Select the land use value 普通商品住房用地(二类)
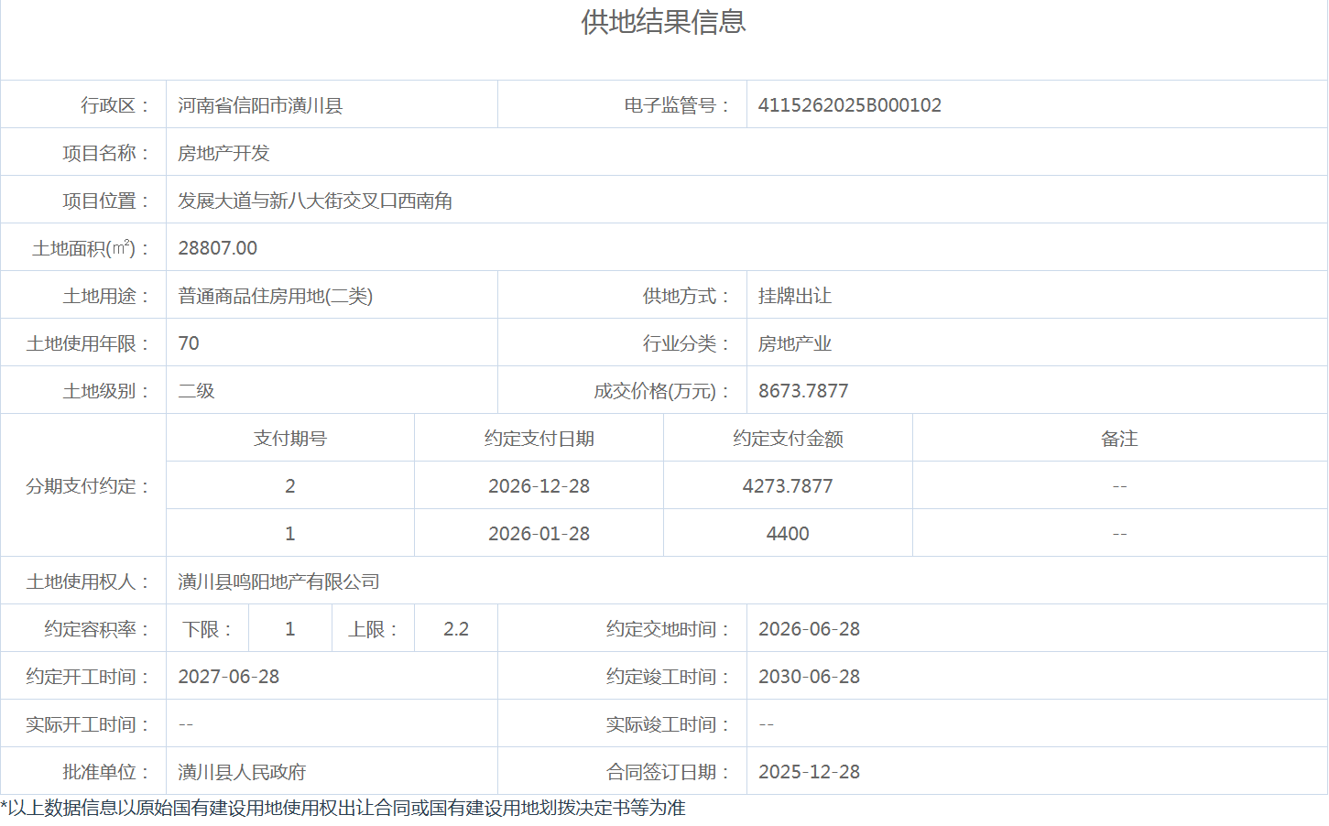The height and width of the screenshot is (826, 1329). [275, 296]
